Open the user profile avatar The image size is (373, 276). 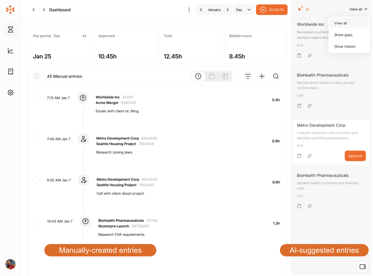point(11,264)
